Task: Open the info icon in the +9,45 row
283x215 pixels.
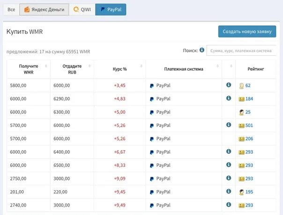Action: 229,192
